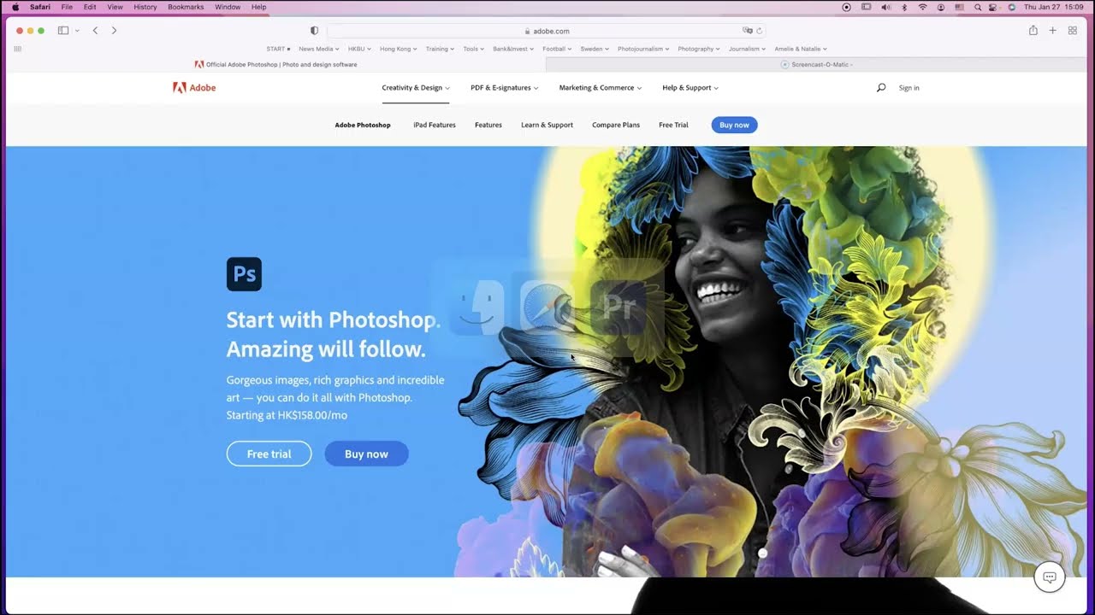Open Spotlight search in the menu bar
The height and width of the screenshot is (615, 1095).
[977, 7]
